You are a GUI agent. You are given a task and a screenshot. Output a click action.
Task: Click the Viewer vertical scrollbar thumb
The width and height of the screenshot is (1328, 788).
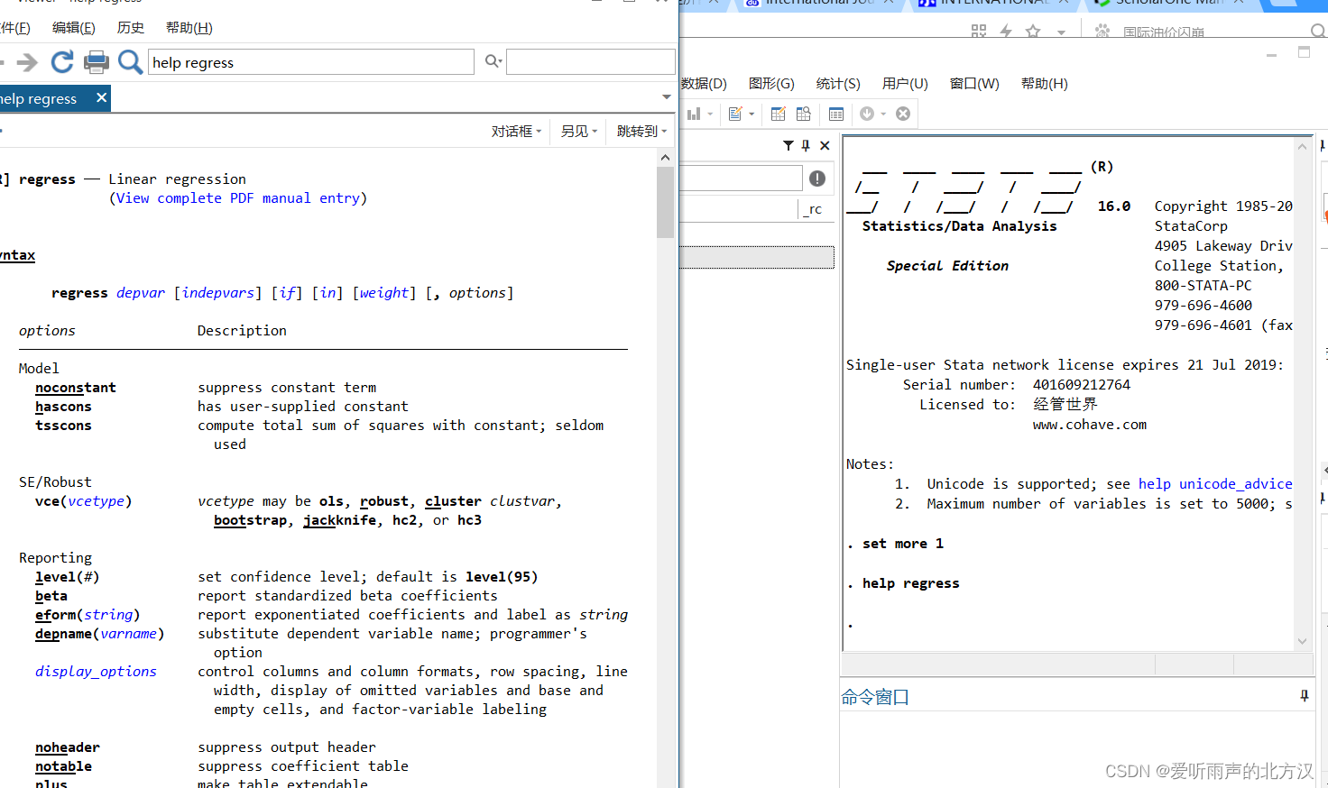pyautogui.click(x=665, y=202)
